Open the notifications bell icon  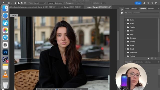click(x=144, y=3)
